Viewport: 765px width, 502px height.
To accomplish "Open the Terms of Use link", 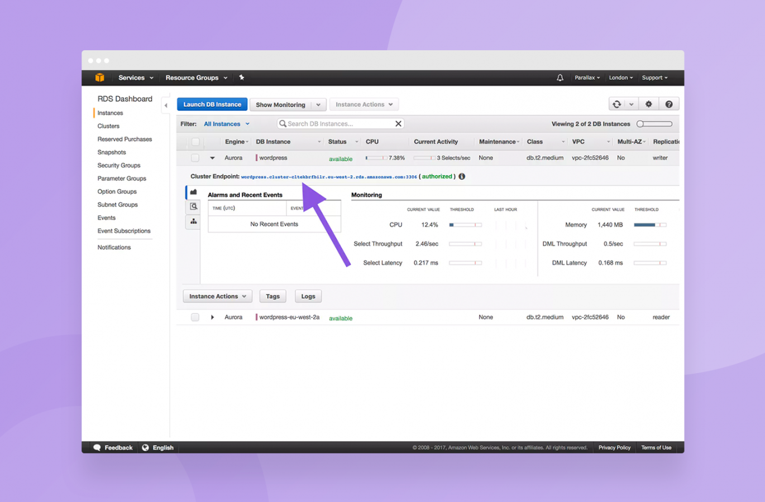I will (656, 447).
